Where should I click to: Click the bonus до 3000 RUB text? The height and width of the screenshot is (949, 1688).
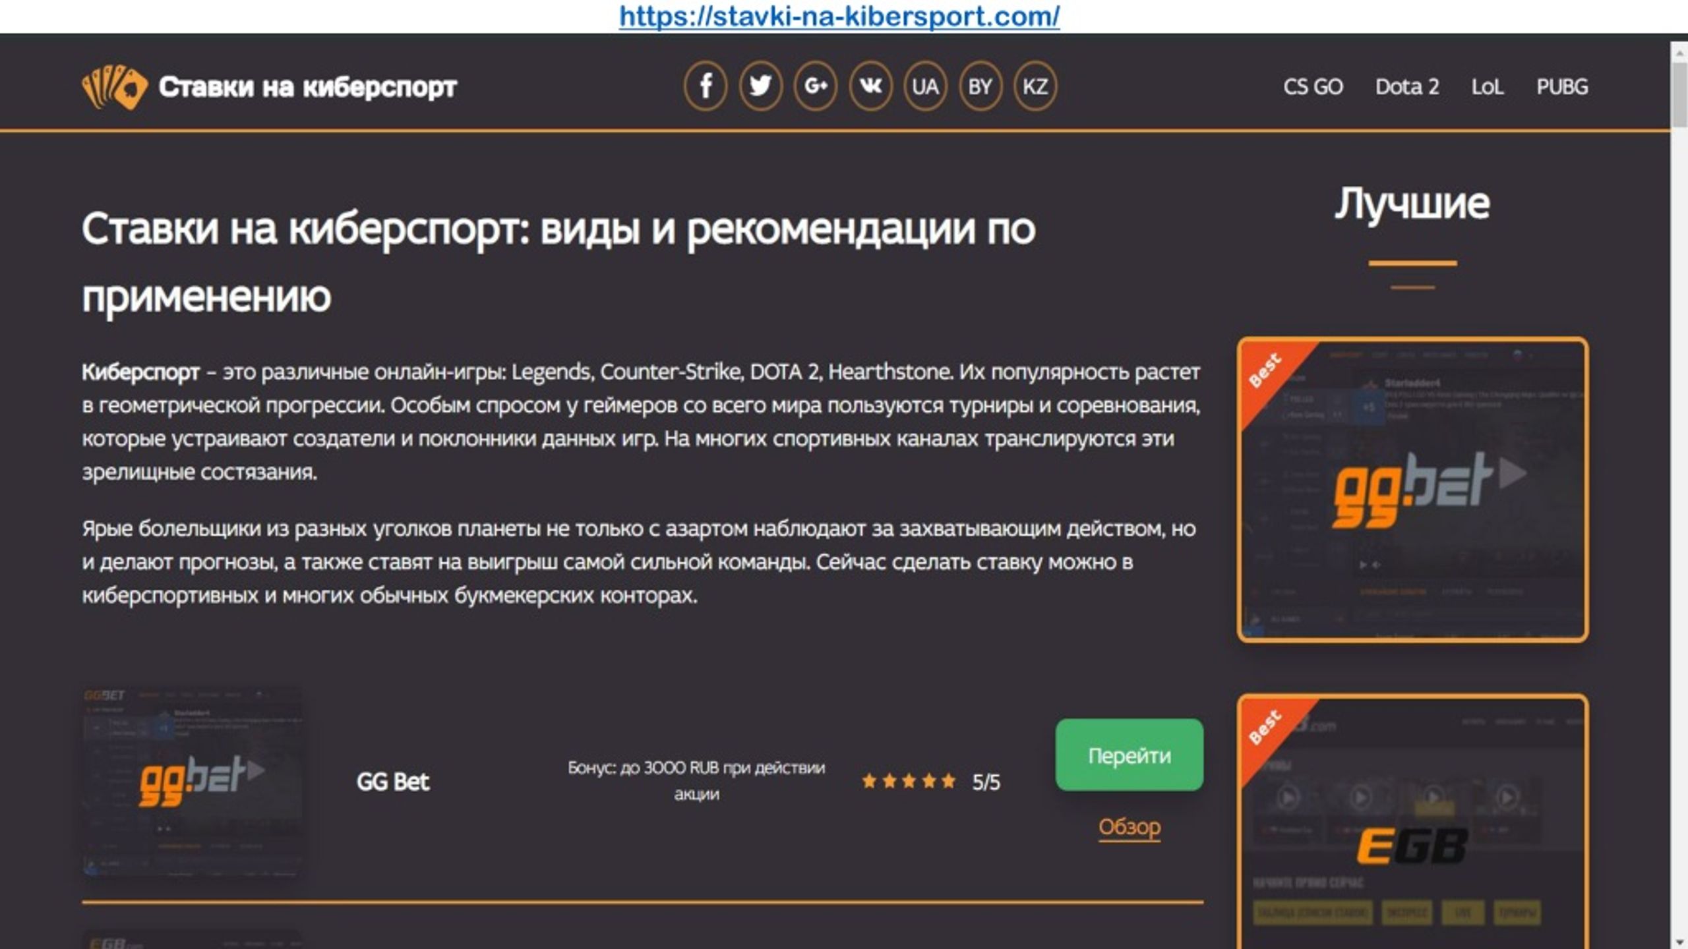point(696,781)
